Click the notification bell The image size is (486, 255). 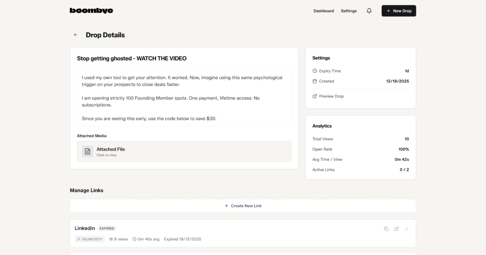click(369, 11)
